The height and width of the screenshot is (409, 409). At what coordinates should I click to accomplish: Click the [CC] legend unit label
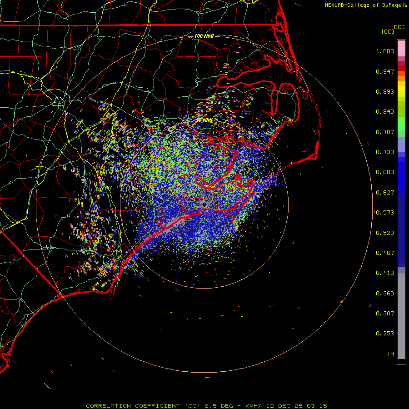(x=388, y=31)
